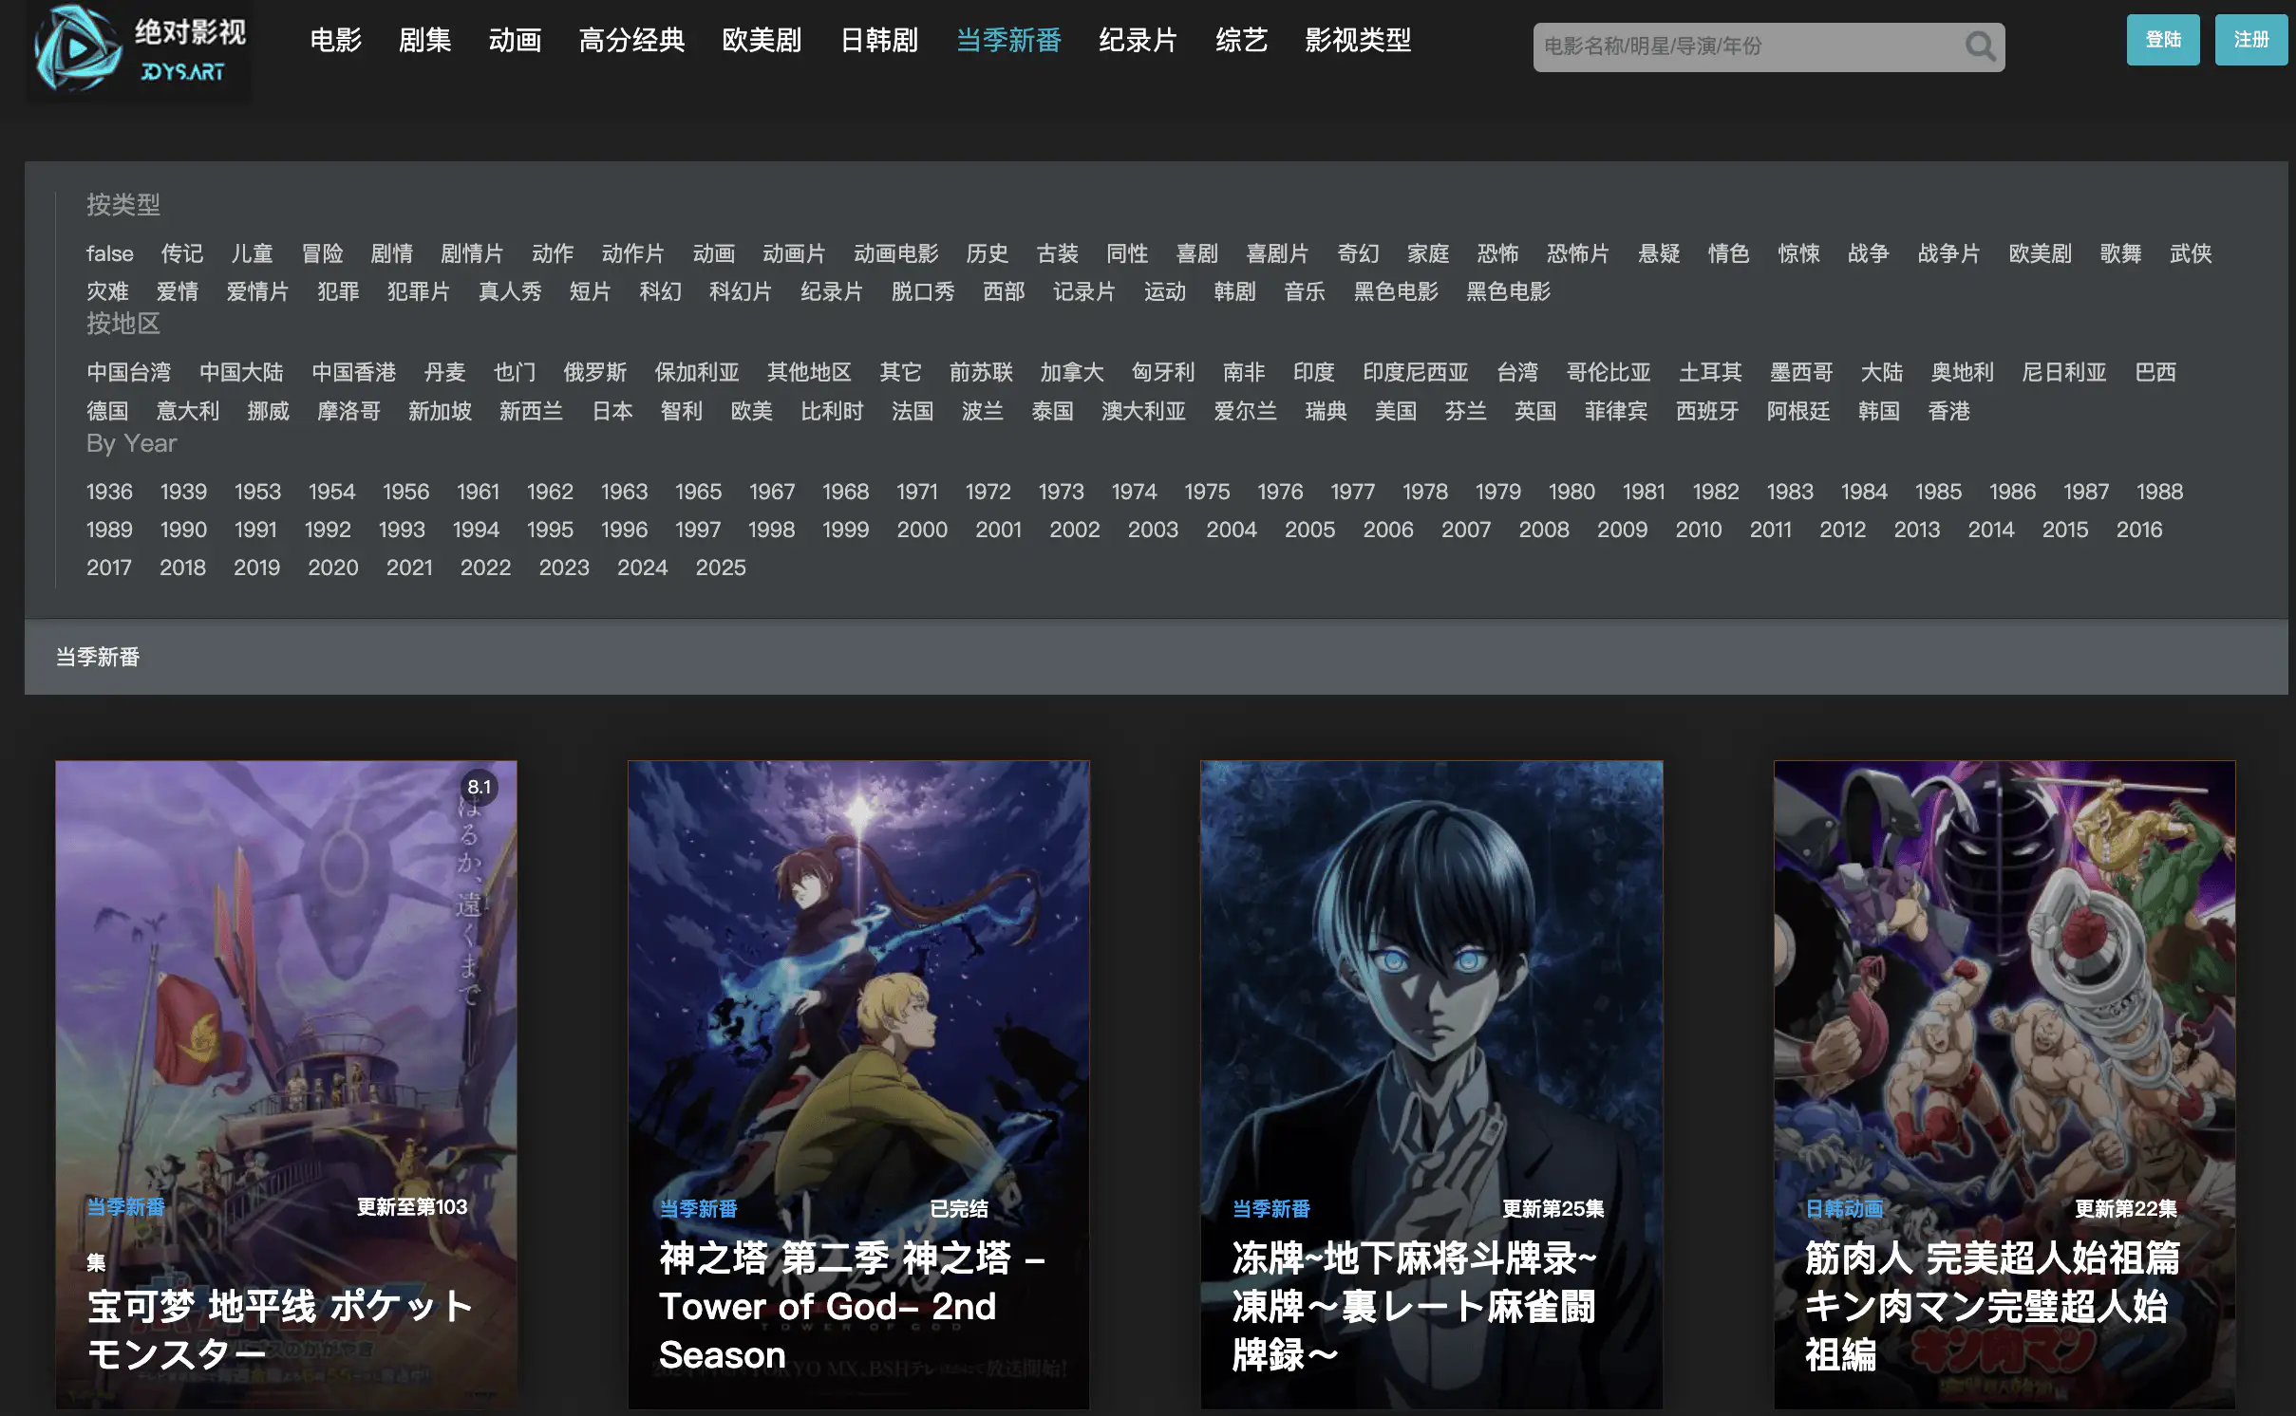Filter by genre 传记
Viewport: 2296px width, 1416px height.
tap(181, 253)
